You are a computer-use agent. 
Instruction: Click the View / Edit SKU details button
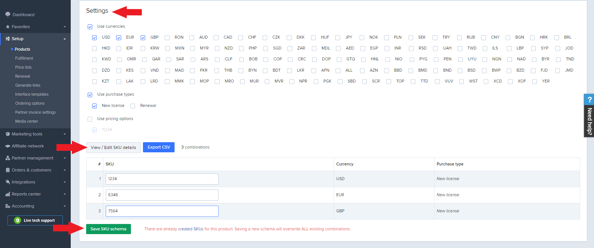click(x=113, y=147)
